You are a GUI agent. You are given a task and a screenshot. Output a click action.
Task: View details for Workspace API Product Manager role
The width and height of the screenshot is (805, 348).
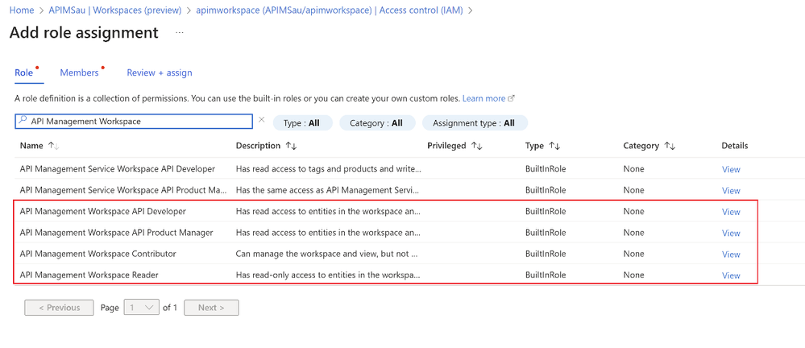pyautogui.click(x=731, y=233)
